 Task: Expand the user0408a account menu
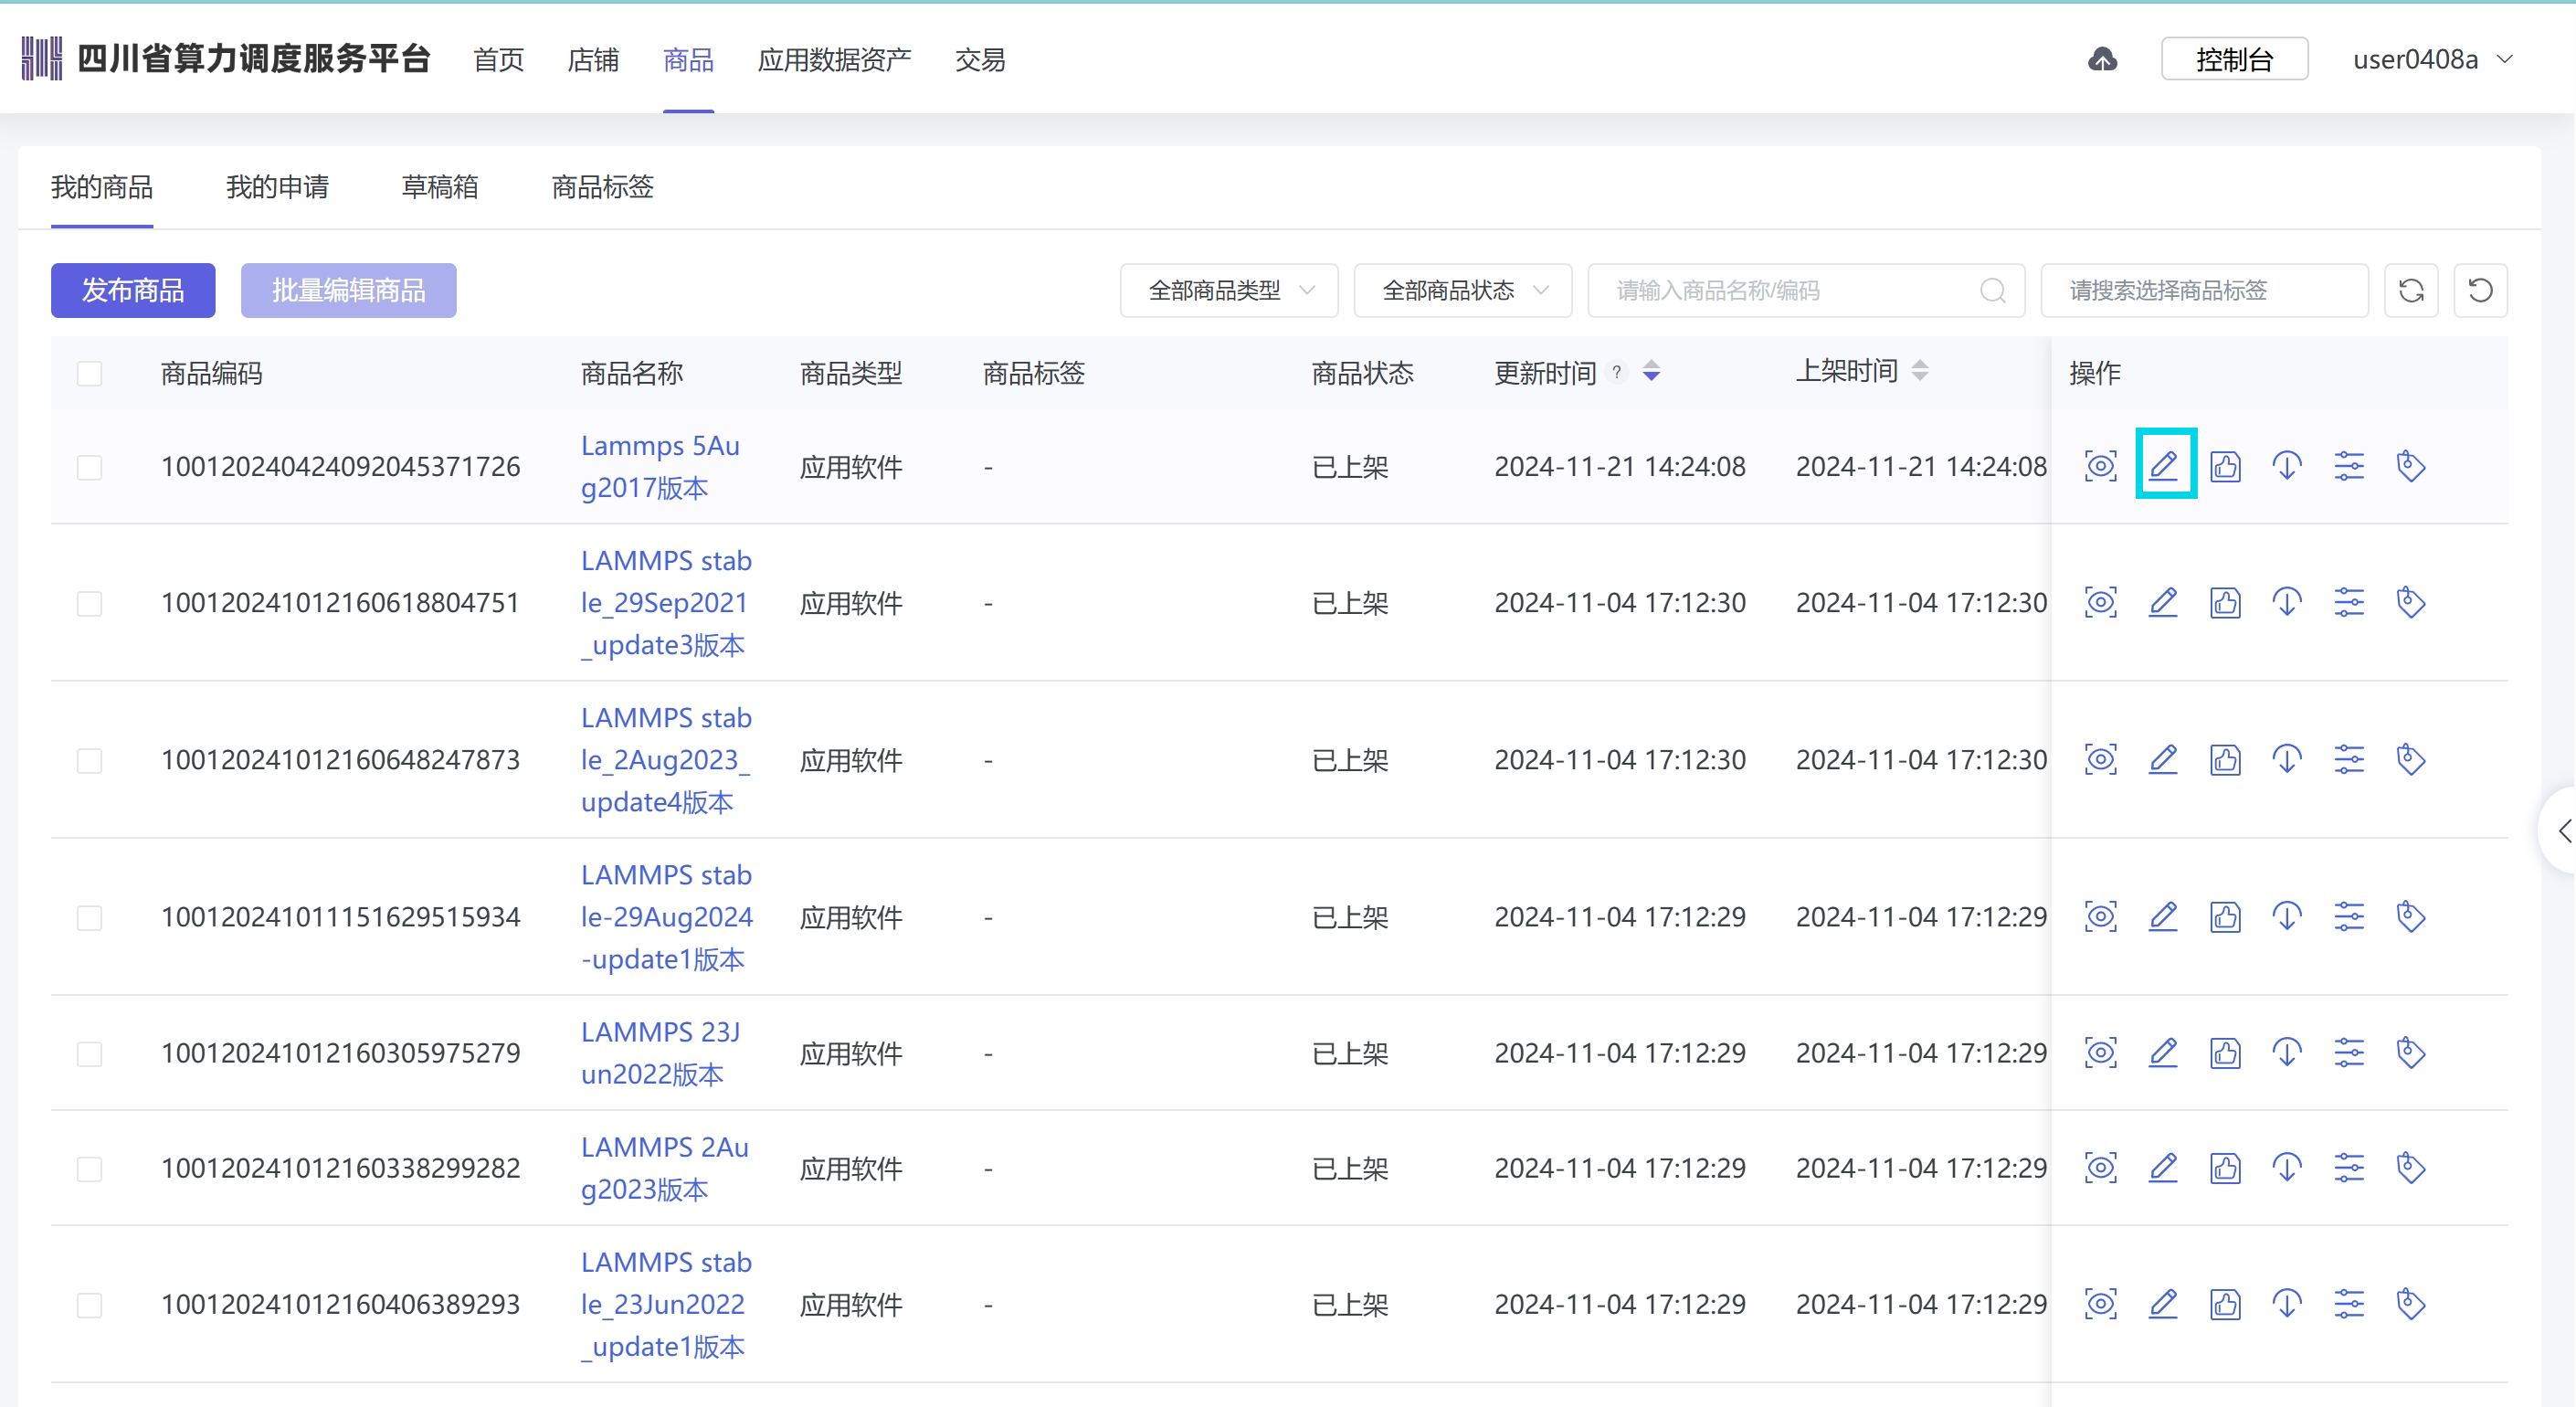(2432, 59)
